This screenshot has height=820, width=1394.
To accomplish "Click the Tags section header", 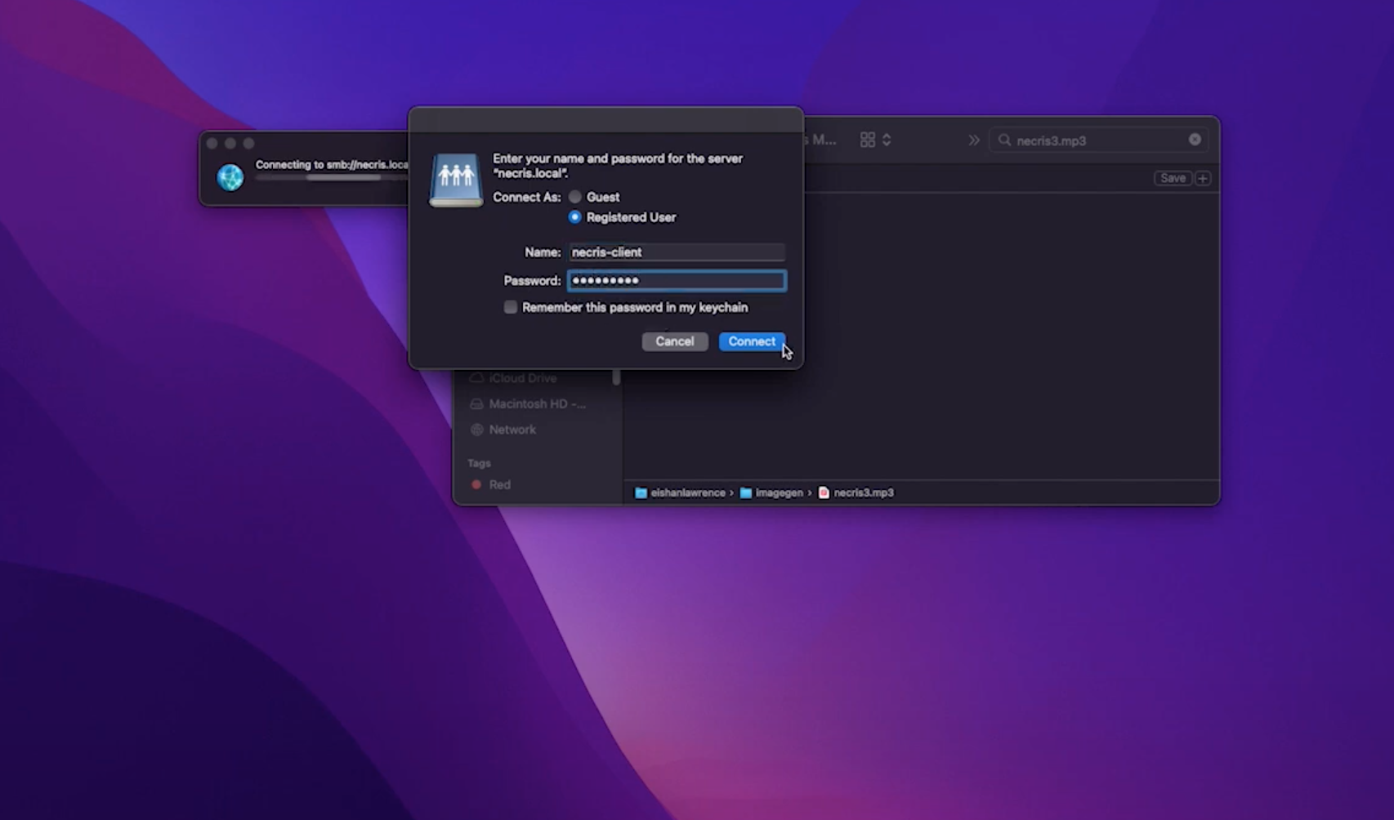I will pyautogui.click(x=480, y=463).
